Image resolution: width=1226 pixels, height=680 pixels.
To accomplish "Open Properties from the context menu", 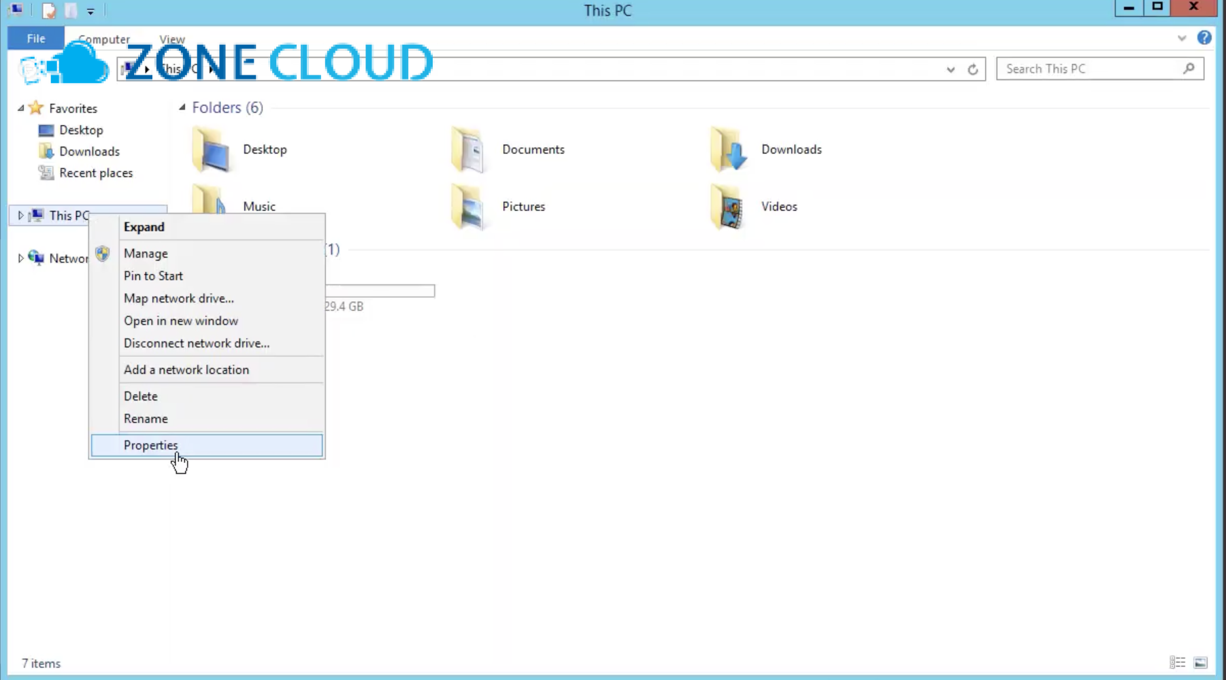I will [x=207, y=445].
